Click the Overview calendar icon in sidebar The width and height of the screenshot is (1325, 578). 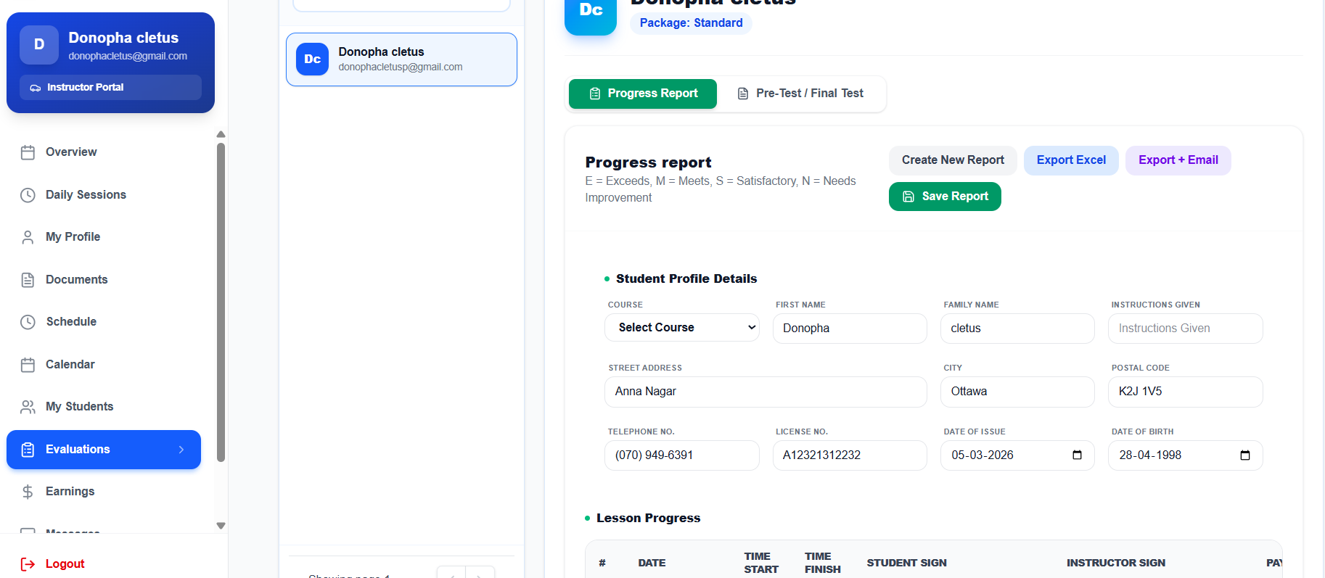(28, 152)
